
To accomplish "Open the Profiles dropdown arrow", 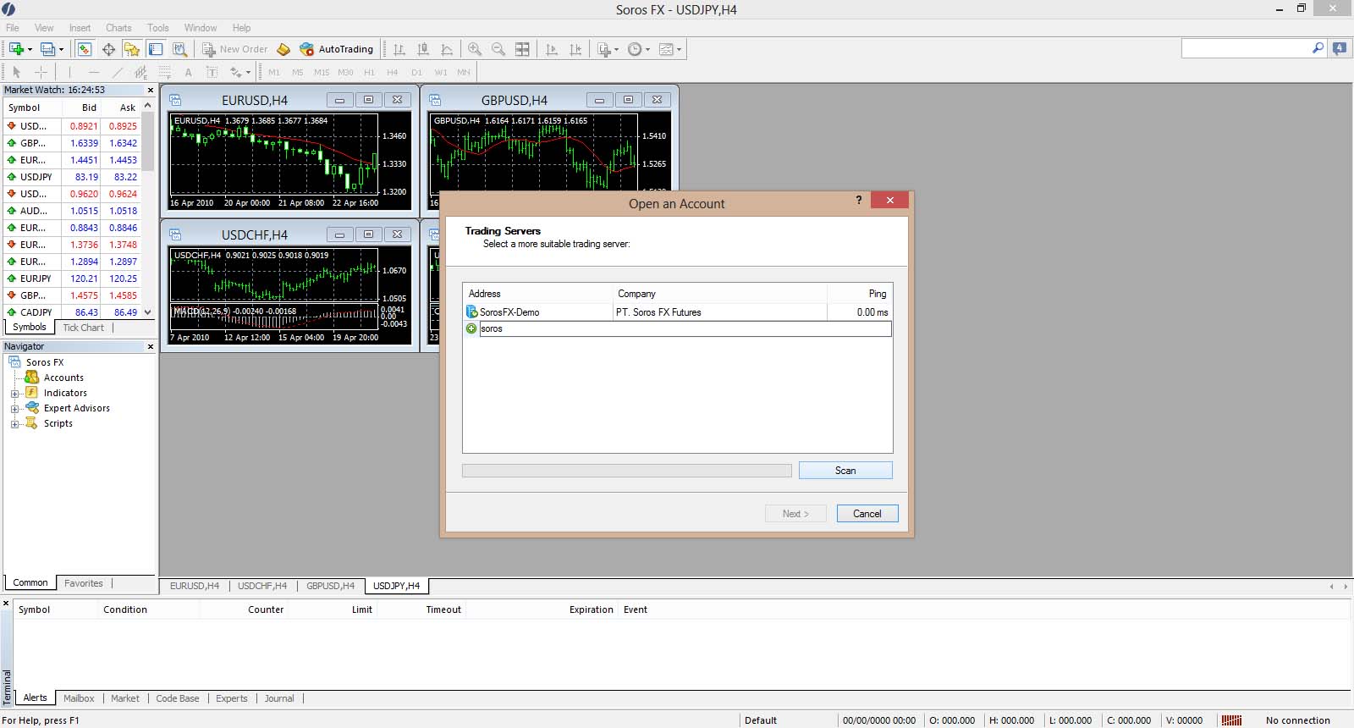I will click(x=61, y=49).
